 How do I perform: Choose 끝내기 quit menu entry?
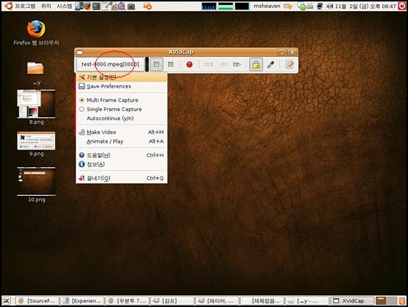[122, 178]
